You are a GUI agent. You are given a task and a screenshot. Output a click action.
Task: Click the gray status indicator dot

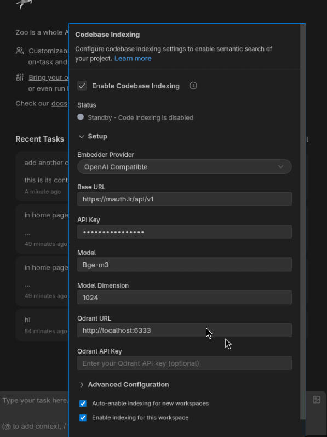click(x=81, y=117)
